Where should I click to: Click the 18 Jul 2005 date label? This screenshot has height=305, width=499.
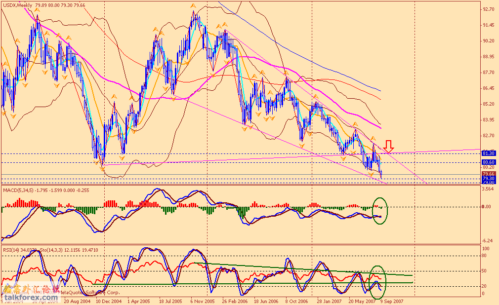pos(170,301)
